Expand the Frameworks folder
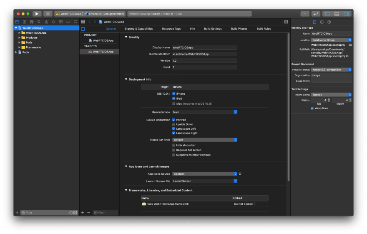The width and height of the screenshot is (367, 234). [x=19, y=47]
